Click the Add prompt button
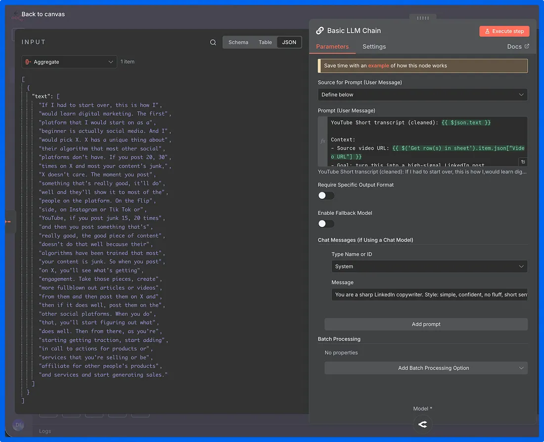This screenshot has width=544, height=442. coord(426,324)
